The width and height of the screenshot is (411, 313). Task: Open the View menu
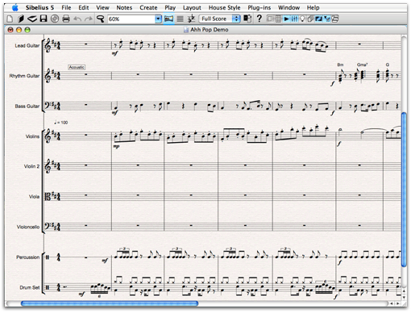click(x=102, y=7)
